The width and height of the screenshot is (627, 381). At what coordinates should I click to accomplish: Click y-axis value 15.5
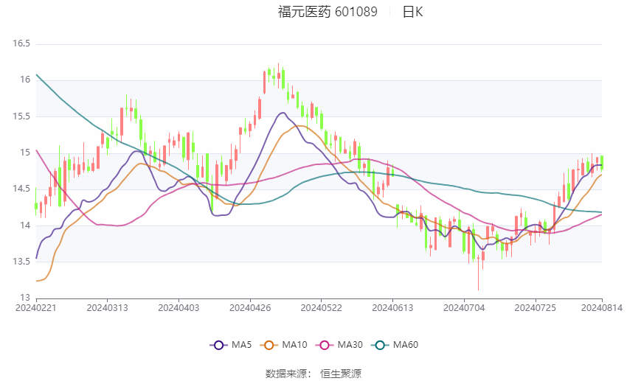point(21,116)
